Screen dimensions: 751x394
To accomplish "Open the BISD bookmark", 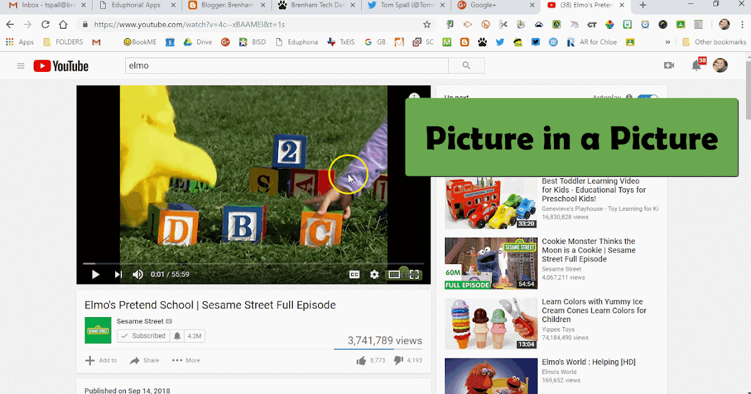I will (252, 43).
